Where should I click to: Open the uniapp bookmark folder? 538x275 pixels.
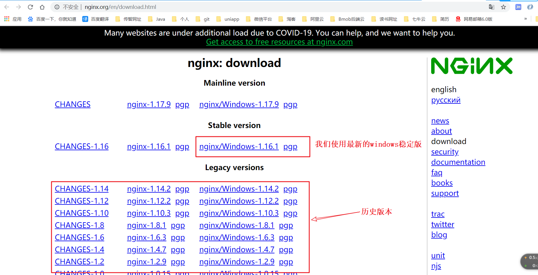point(228,19)
